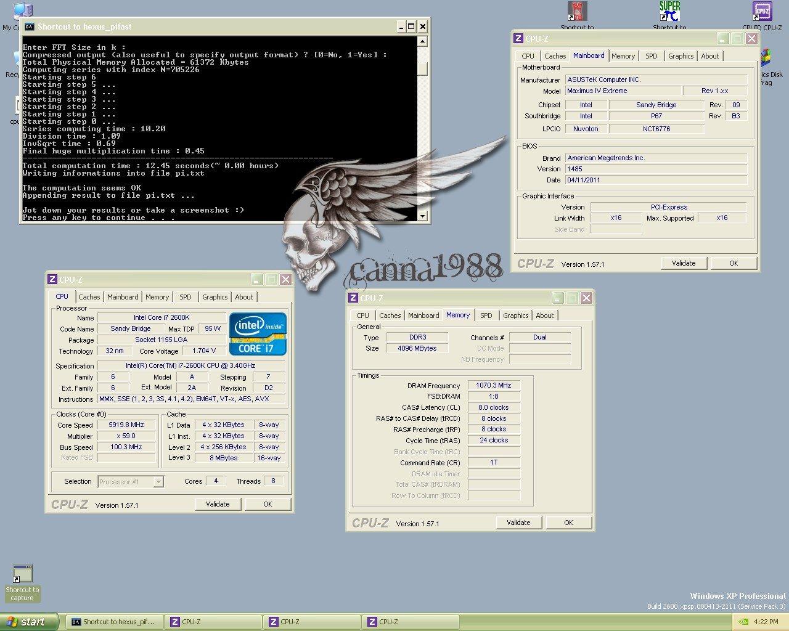The width and height of the screenshot is (789, 631).
Task: Click the DRAM Frequency 1070.3 MHz field
Action: [x=494, y=386]
